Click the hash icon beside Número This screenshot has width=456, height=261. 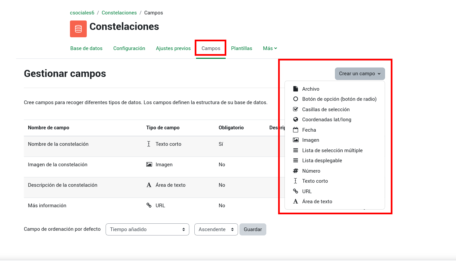tap(296, 171)
